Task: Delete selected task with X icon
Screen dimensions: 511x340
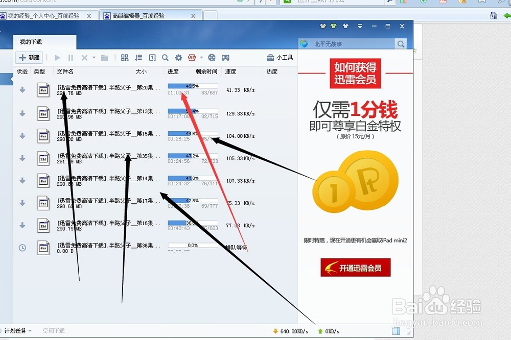Action: point(84,58)
